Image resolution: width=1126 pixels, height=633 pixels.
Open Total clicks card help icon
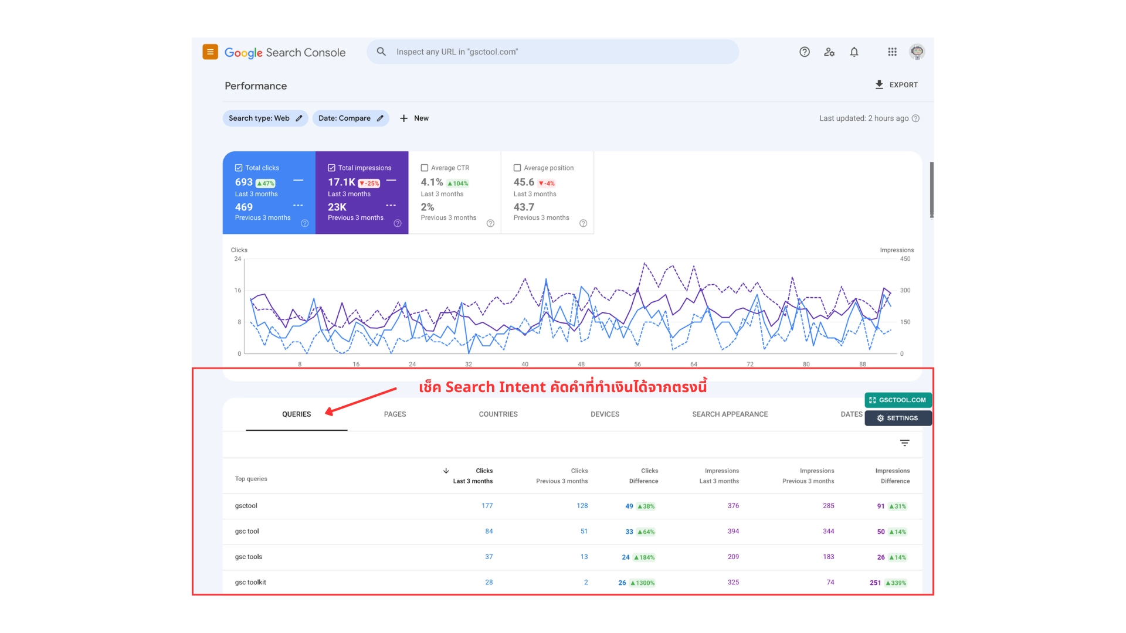coord(305,223)
